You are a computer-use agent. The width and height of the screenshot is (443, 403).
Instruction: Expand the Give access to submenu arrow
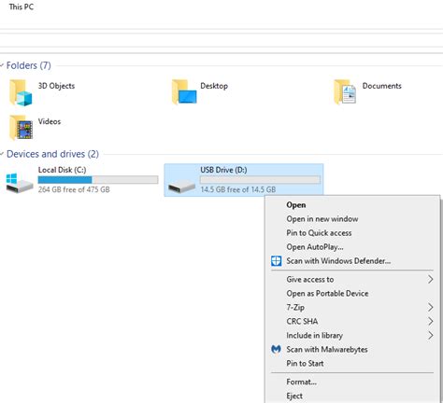tap(430, 279)
